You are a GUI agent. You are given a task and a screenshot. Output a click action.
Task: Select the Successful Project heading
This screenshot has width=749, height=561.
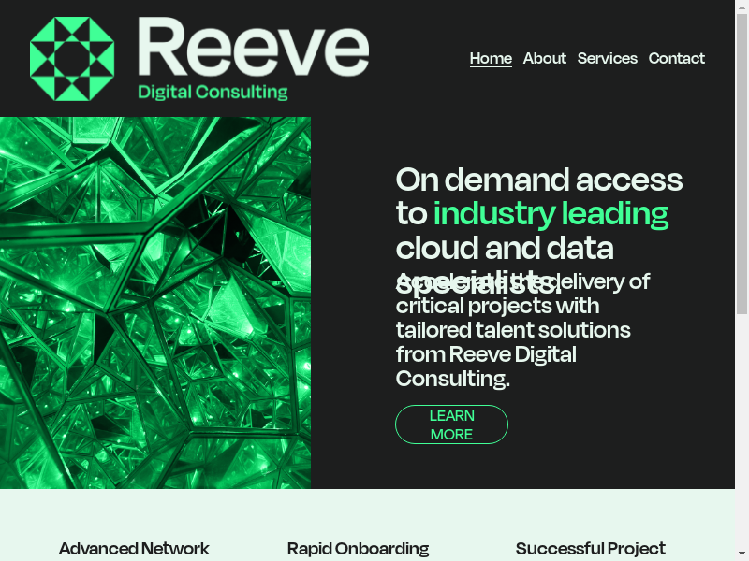[590, 549]
